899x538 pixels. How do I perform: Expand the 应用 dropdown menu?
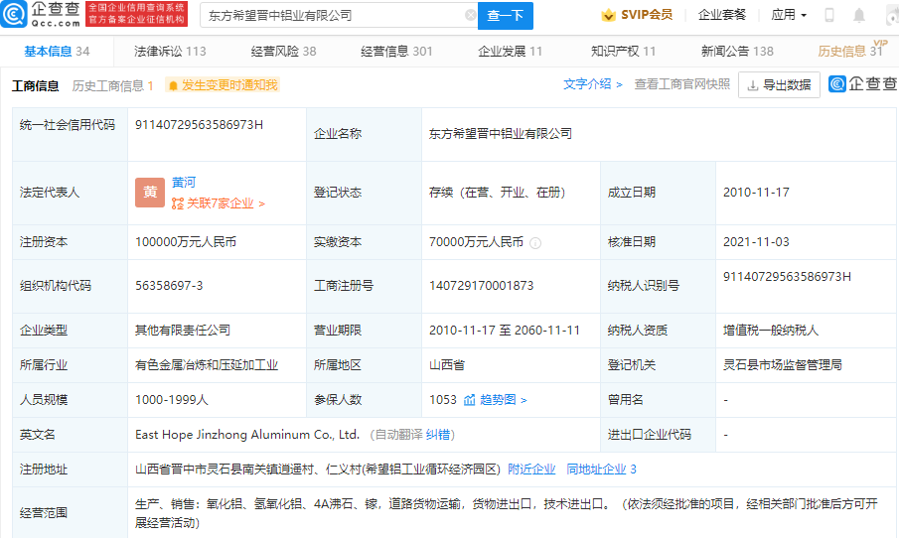tap(789, 15)
